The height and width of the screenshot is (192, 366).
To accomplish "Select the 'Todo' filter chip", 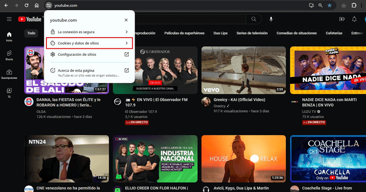I will (x=31, y=33).
